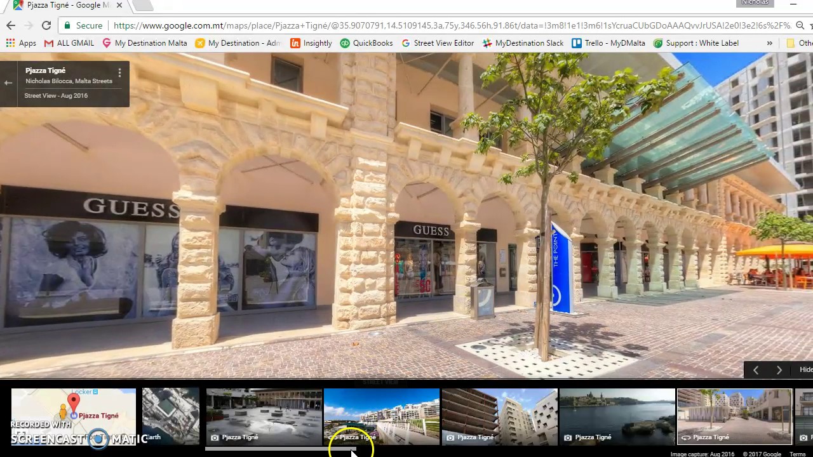
Task: Show next photos with the right chevron
Action: pos(779,370)
